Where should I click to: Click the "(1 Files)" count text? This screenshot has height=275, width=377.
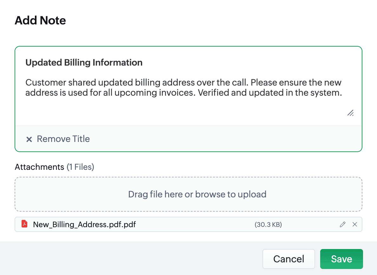click(x=80, y=167)
